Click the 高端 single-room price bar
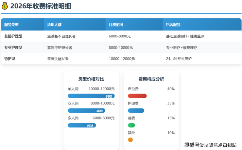Image resolution: width=242 pixels, height=150 pixels. (x=91, y=96)
